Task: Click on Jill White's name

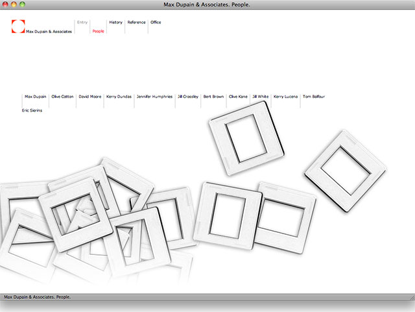Action: pos(261,97)
